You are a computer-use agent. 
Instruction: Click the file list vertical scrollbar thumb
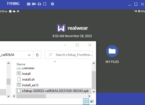[94, 80]
